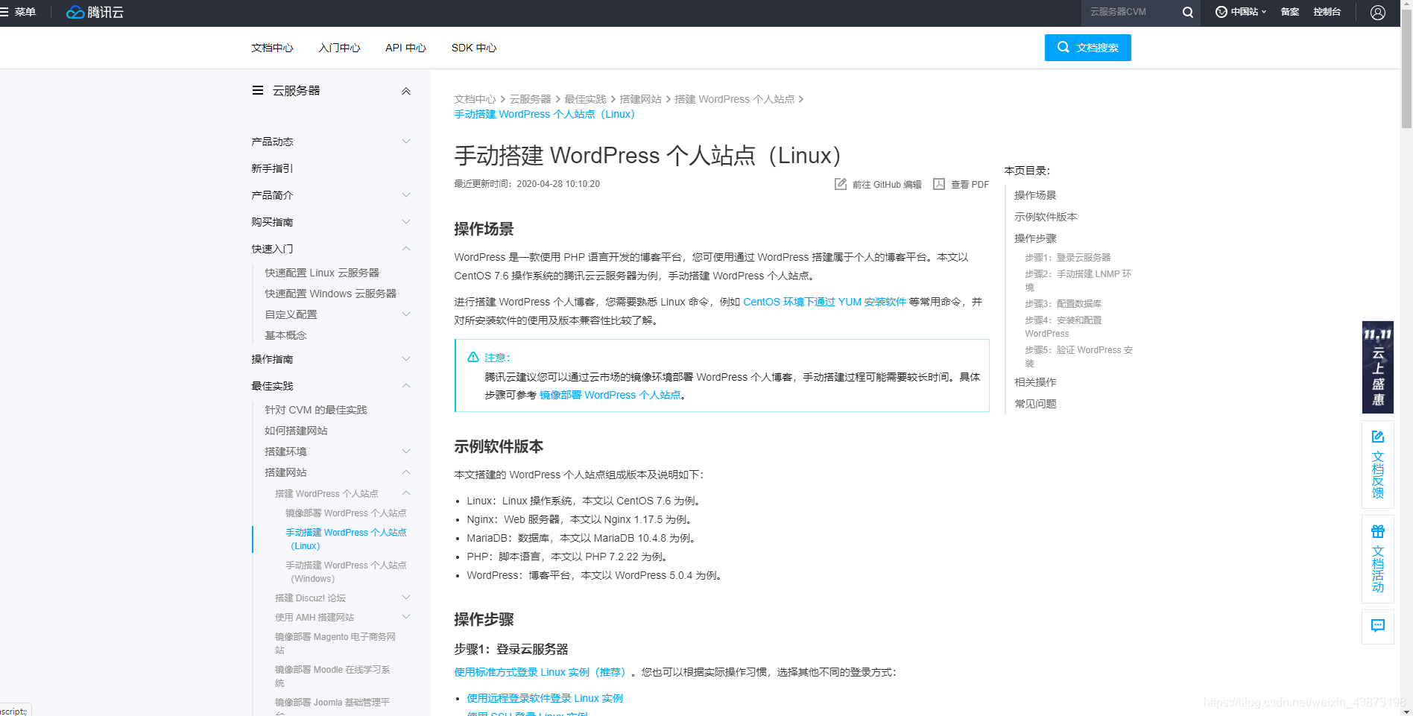This screenshot has height=716, width=1413.
Task: Click the 云服务器 breadcrumb link
Action: [x=530, y=99]
